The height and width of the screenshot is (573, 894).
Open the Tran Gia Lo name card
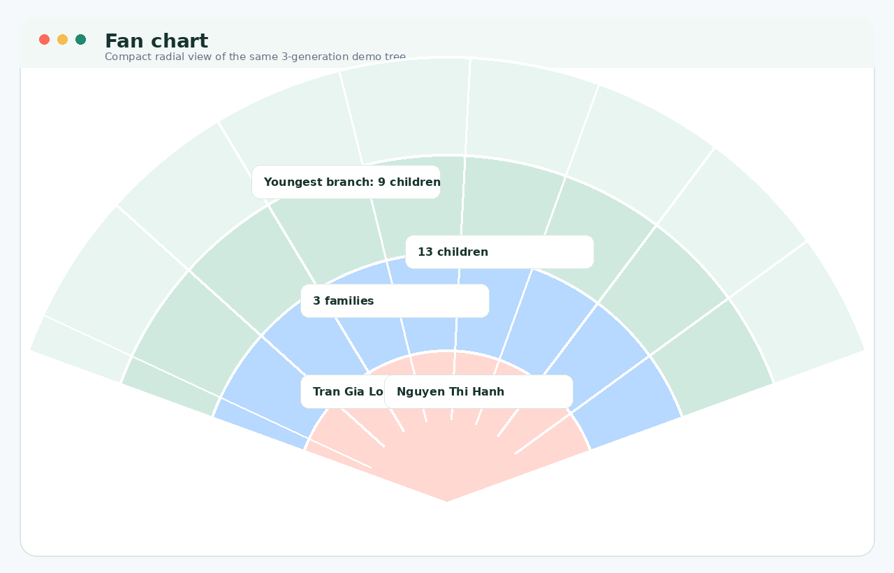342,391
